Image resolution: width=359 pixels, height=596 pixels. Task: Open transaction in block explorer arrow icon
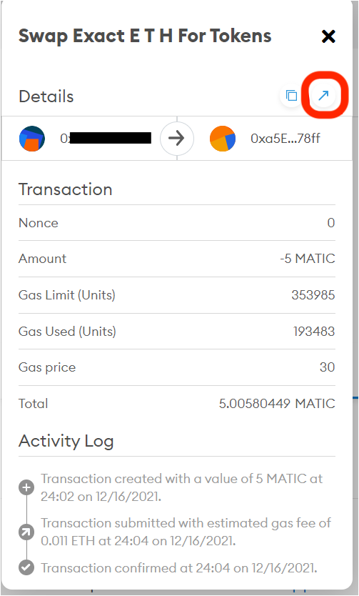323,96
